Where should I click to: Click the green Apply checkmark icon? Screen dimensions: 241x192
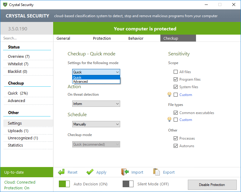click(x=90, y=172)
